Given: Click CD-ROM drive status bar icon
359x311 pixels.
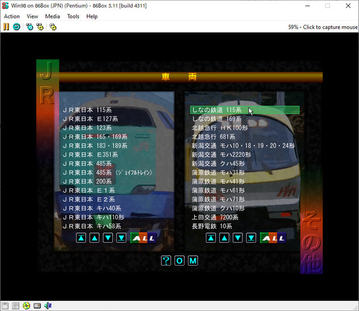Looking at the screenshot, I should pos(26,305).
